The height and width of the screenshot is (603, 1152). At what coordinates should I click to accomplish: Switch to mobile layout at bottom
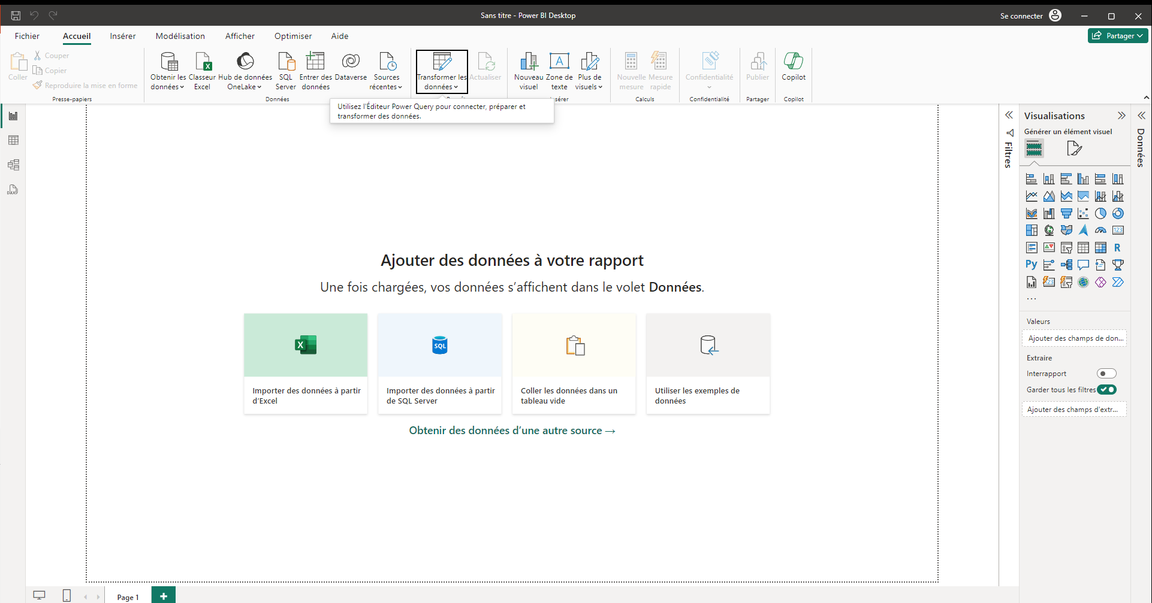pos(67,595)
